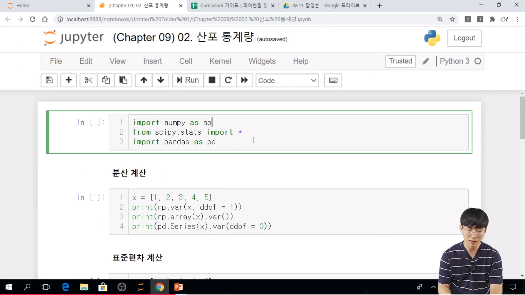Click the Logout button
The image size is (525, 295).
click(464, 38)
